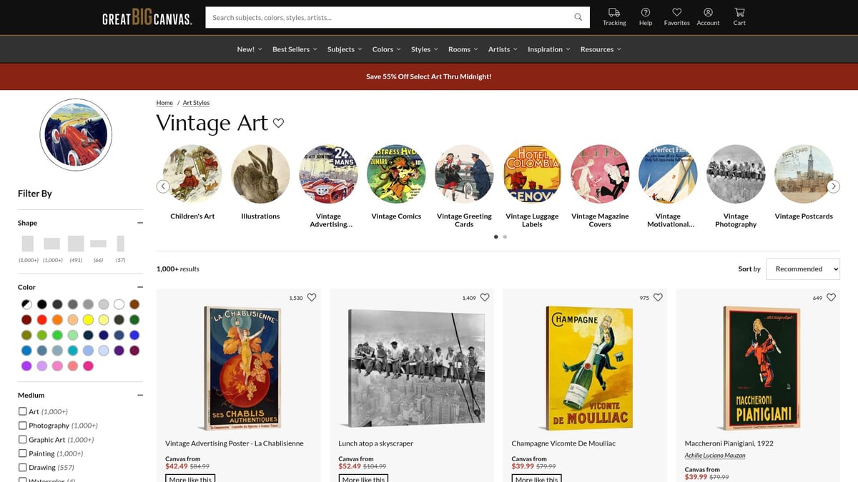Image resolution: width=858 pixels, height=482 pixels.
Task: Open the Rooms navigation menu
Action: (x=463, y=49)
